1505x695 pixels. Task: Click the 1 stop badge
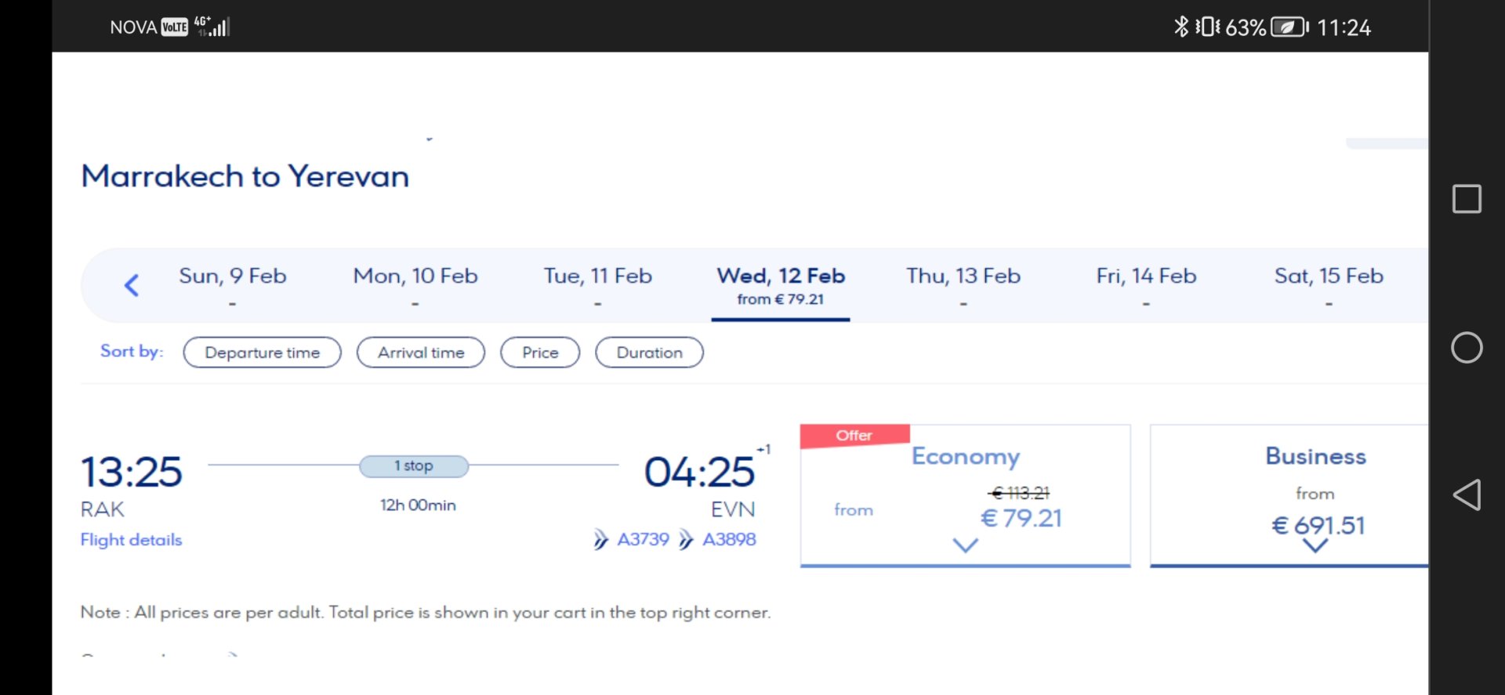click(x=414, y=466)
